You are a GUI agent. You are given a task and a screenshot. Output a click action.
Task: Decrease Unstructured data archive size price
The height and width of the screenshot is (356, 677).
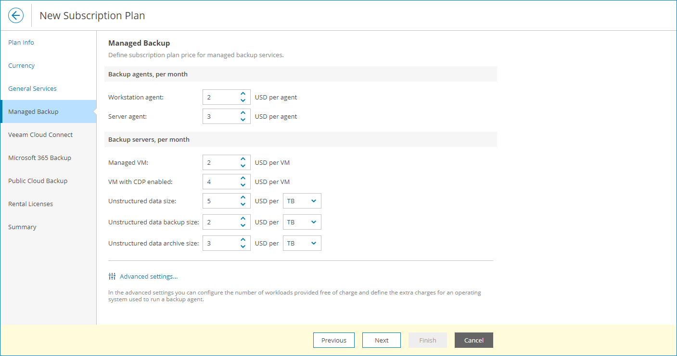point(243,246)
